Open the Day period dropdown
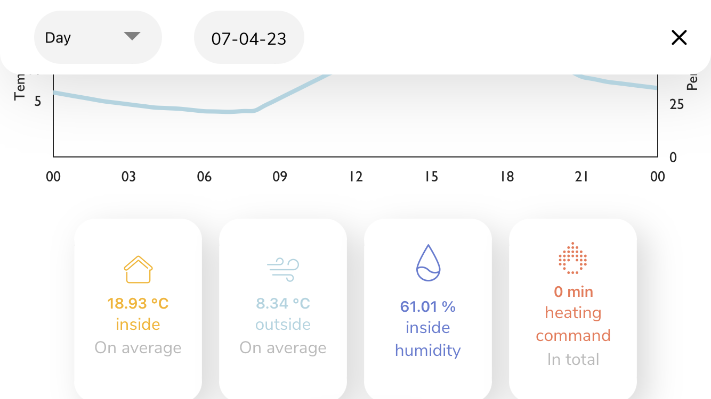The image size is (711, 399). click(x=98, y=37)
